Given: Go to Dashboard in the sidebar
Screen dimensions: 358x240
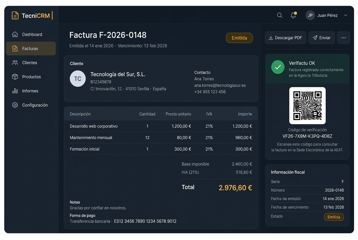Looking at the screenshot, I should pyautogui.click(x=31, y=35).
